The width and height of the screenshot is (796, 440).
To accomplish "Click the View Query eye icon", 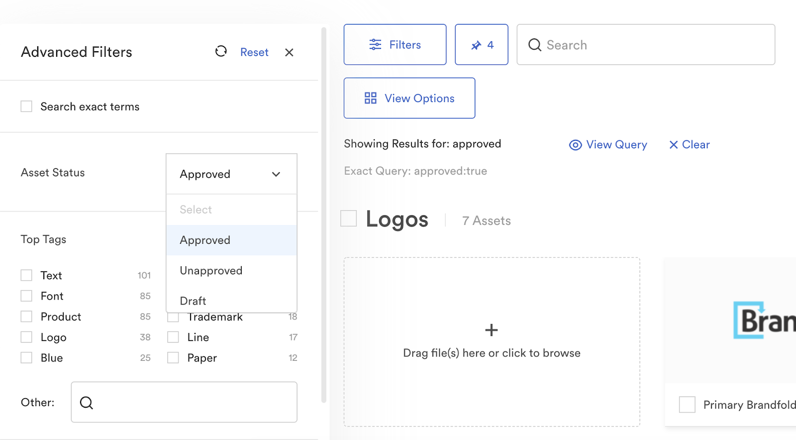I will pyautogui.click(x=575, y=145).
